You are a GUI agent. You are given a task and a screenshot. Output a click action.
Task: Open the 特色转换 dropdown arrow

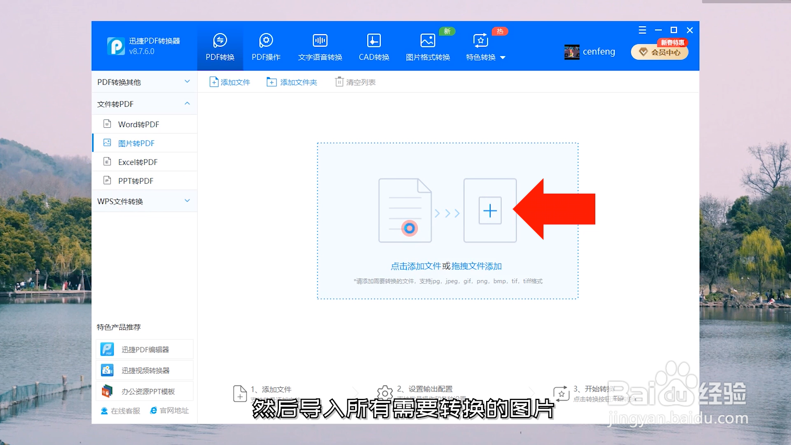[x=503, y=57]
